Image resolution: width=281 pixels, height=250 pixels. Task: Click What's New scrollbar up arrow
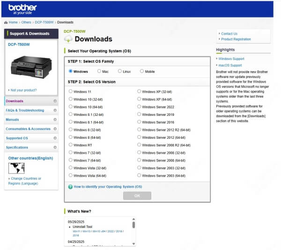pos(133,219)
